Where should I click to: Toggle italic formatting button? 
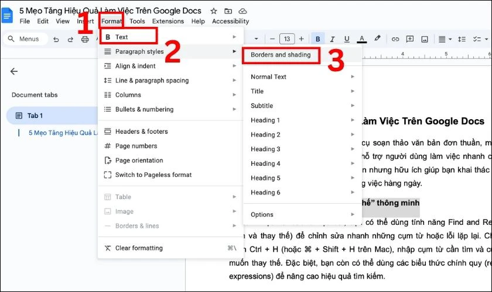pyautogui.click(x=332, y=39)
